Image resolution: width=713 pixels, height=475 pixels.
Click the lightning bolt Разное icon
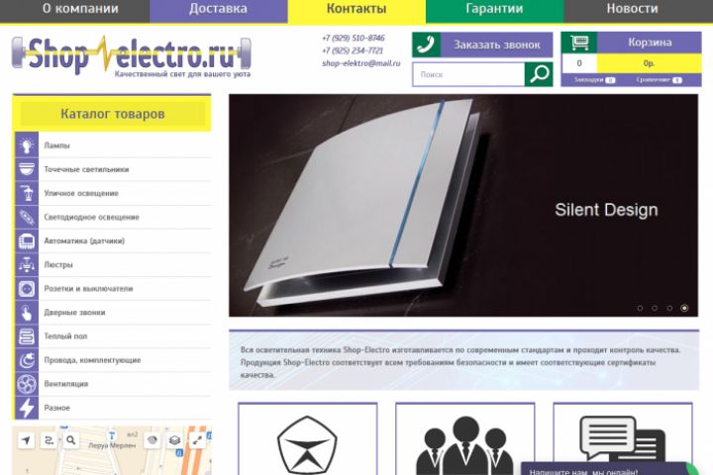pos(27,408)
